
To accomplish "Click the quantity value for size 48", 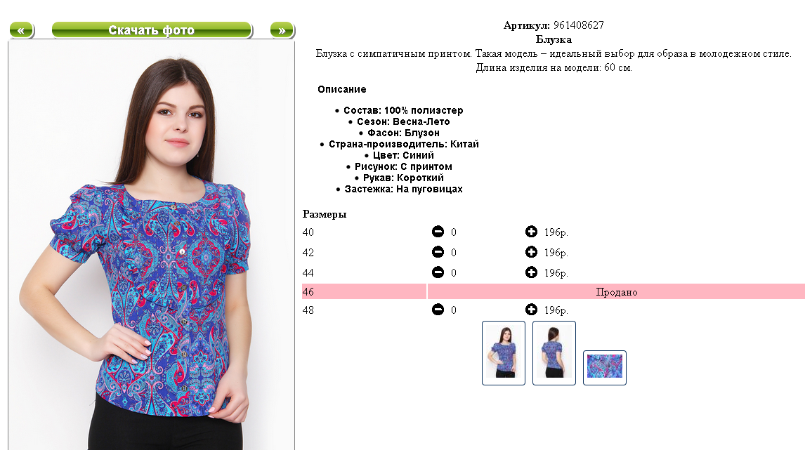I will [x=454, y=310].
